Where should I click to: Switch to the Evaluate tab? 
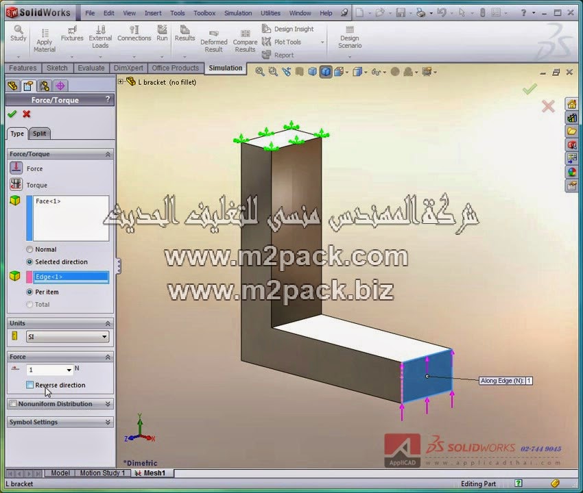[x=91, y=68]
